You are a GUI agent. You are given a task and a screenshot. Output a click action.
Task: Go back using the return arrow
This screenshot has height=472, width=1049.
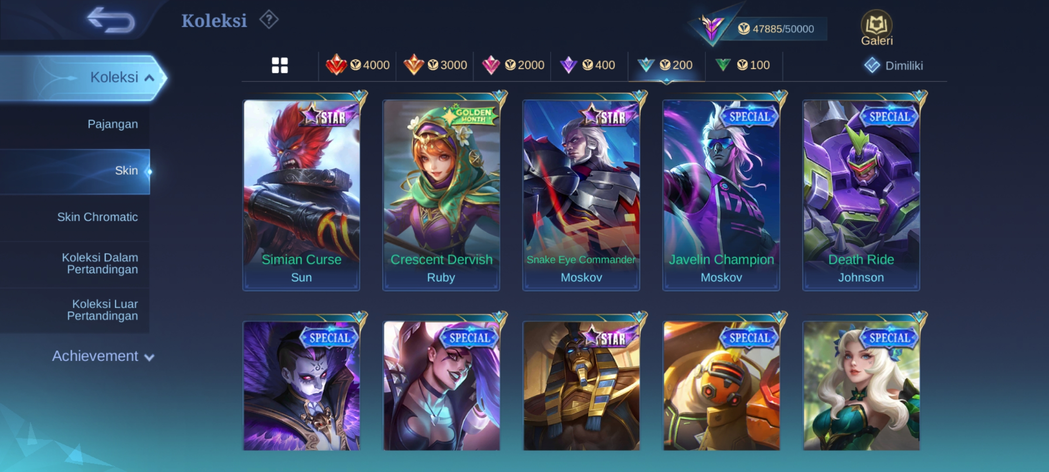111,20
